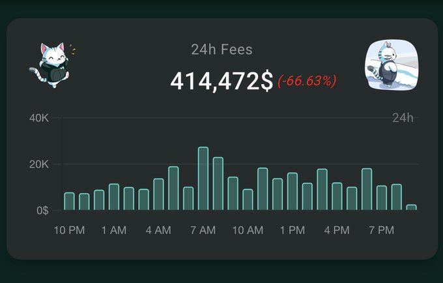Select the 2 PM bar in chart
Screen dimensions: 443x283
[x=307, y=196]
